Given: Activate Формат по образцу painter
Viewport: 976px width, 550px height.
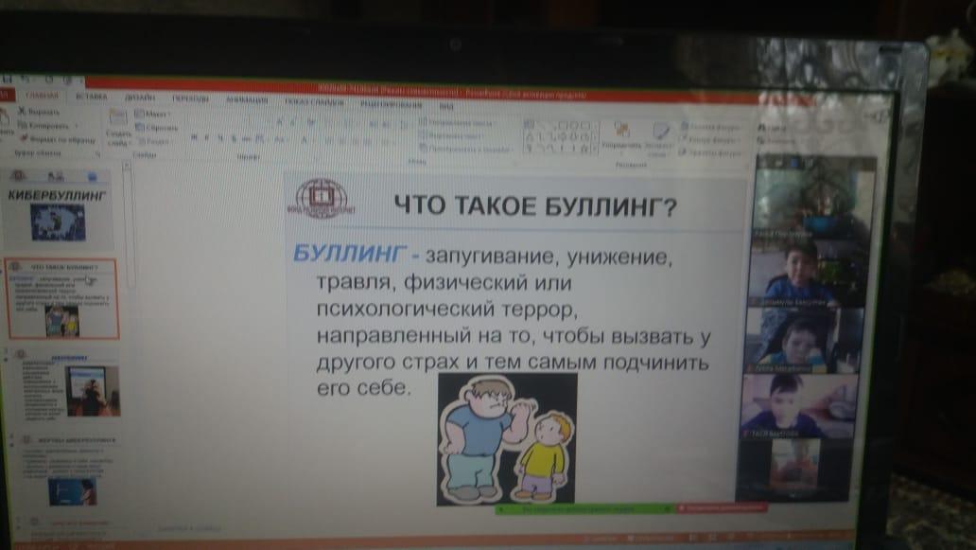Looking at the screenshot, I should tap(58, 140).
